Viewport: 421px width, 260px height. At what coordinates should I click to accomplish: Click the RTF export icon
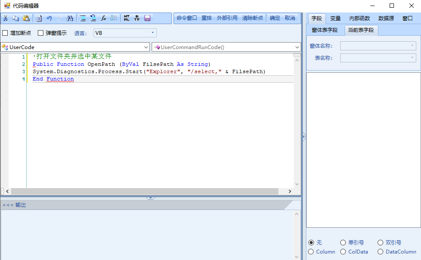pos(137,19)
